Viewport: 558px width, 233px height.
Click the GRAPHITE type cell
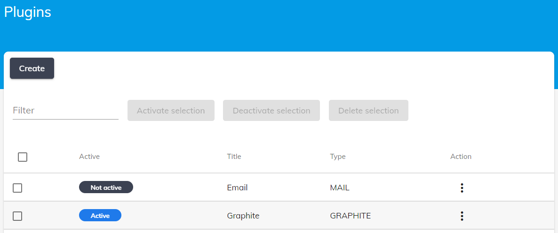(351, 216)
